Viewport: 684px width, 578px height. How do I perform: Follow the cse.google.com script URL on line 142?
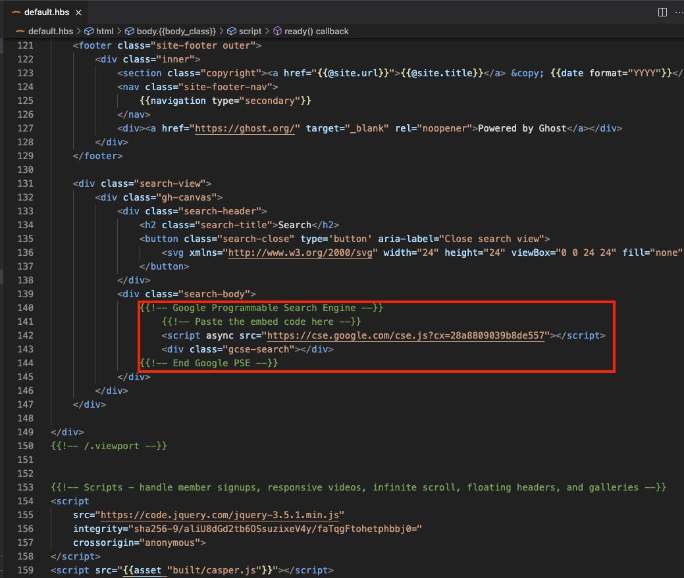406,335
